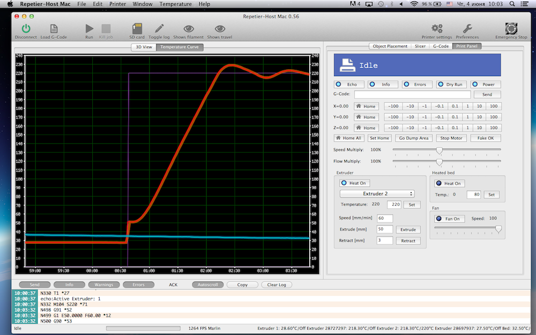Viewport: 536px width, 335px height.
Task: Click the Load G-Code document icon
Action: (x=54, y=29)
